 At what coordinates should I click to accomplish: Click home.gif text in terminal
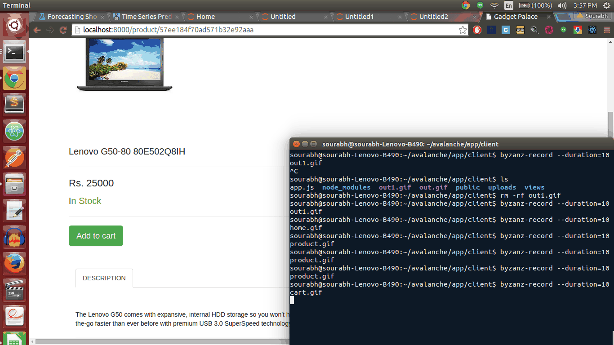click(x=306, y=228)
